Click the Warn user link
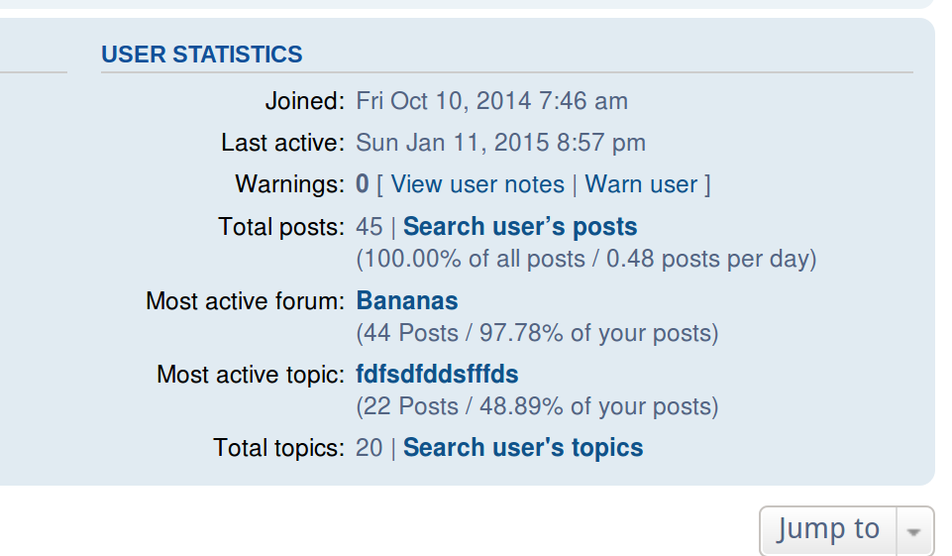Viewport: 952px width, 556px height. click(641, 184)
